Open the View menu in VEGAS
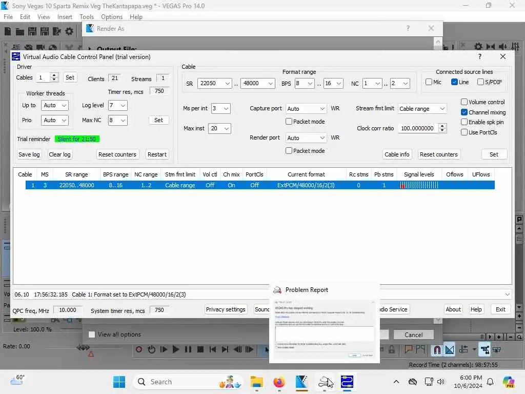This screenshot has width=525, height=394. 44,17
